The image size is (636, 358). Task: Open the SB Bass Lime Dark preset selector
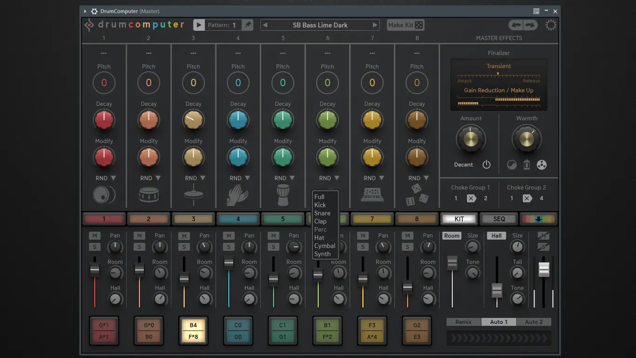[320, 25]
